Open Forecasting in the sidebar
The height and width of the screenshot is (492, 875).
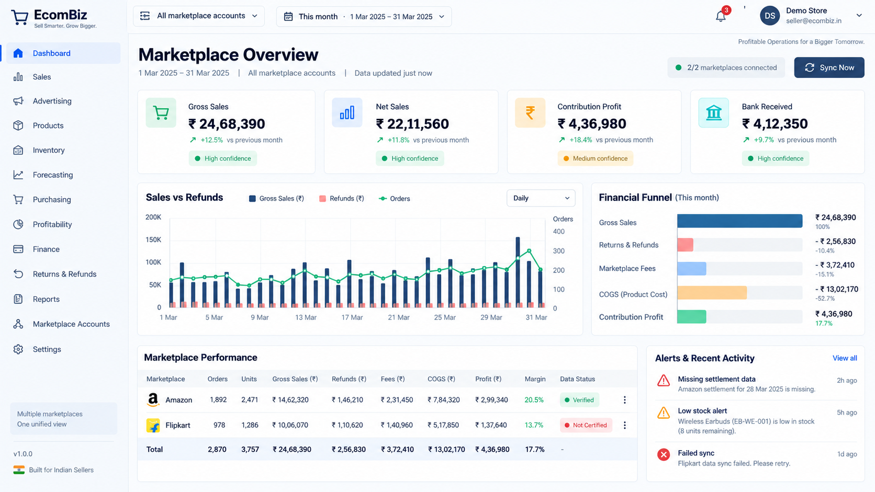tap(63, 175)
